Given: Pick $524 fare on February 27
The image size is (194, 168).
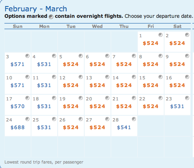Looking at the screenshot, I should coord(97,128).
